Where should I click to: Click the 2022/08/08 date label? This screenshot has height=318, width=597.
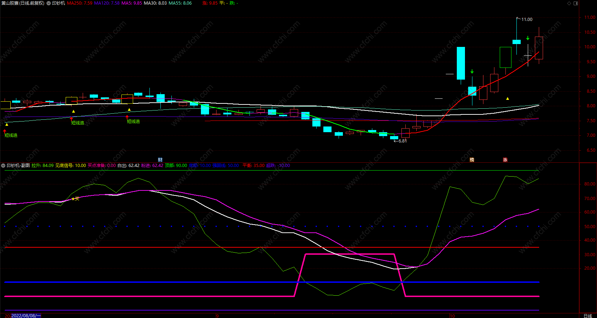(x=26, y=316)
